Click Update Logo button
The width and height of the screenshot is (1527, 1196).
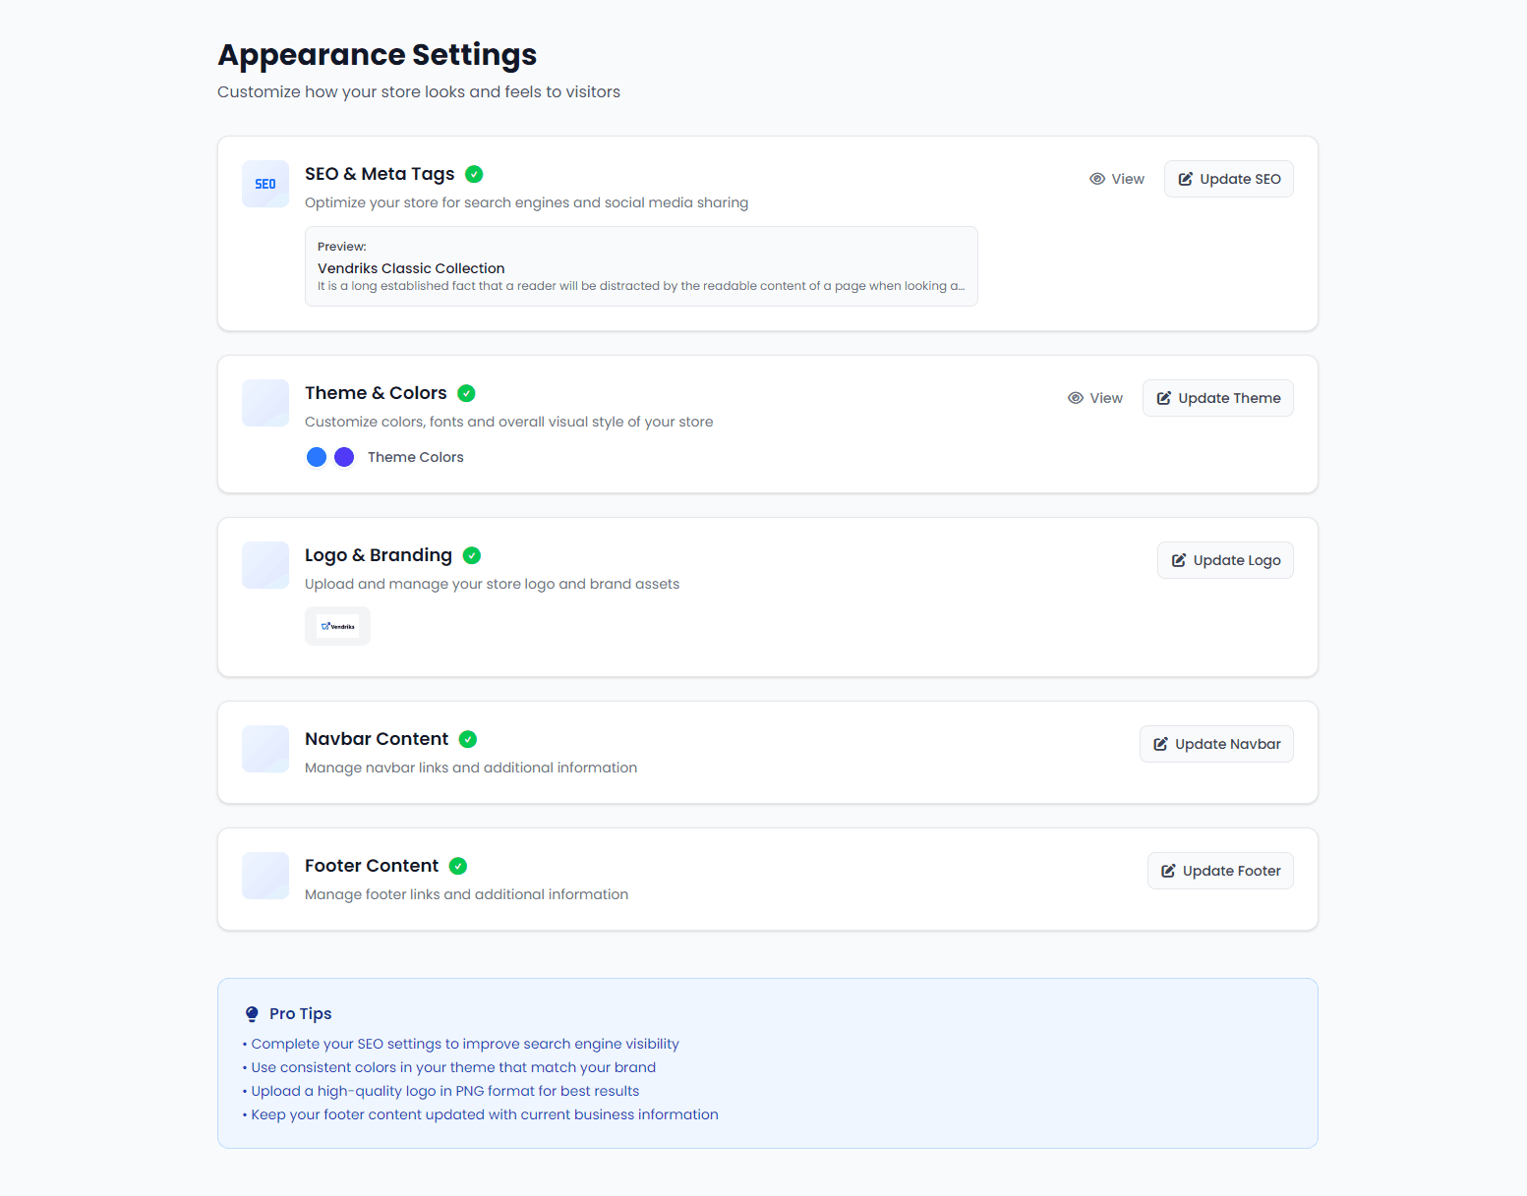coord(1225,560)
